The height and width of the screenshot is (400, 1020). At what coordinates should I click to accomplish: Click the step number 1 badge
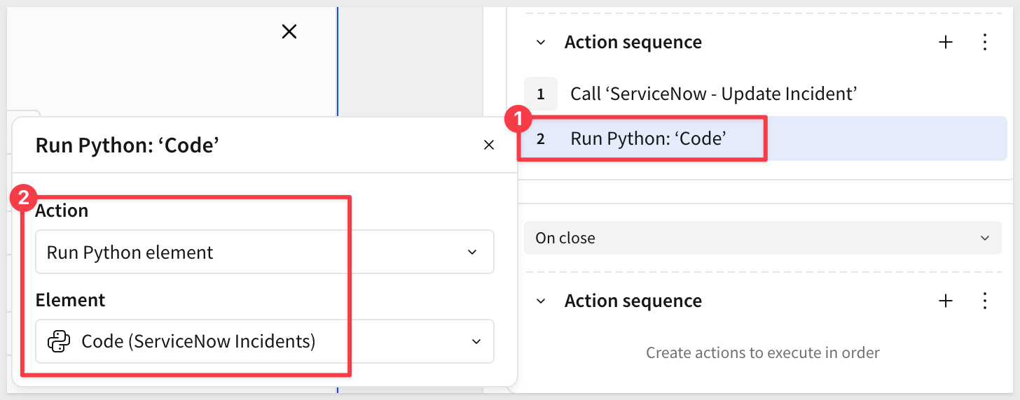point(540,94)
